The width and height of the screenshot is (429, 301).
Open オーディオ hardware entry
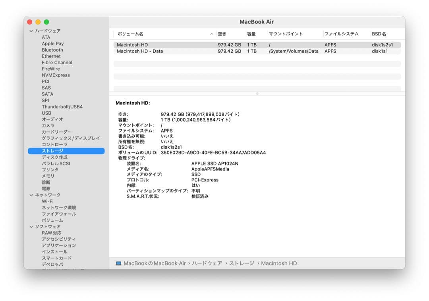[52, 119]
